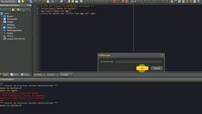Image resolution: width=202 pixels, height=114 pixels.
Task: Click the refresh document toolbar icon
Action: pos(183,2)
